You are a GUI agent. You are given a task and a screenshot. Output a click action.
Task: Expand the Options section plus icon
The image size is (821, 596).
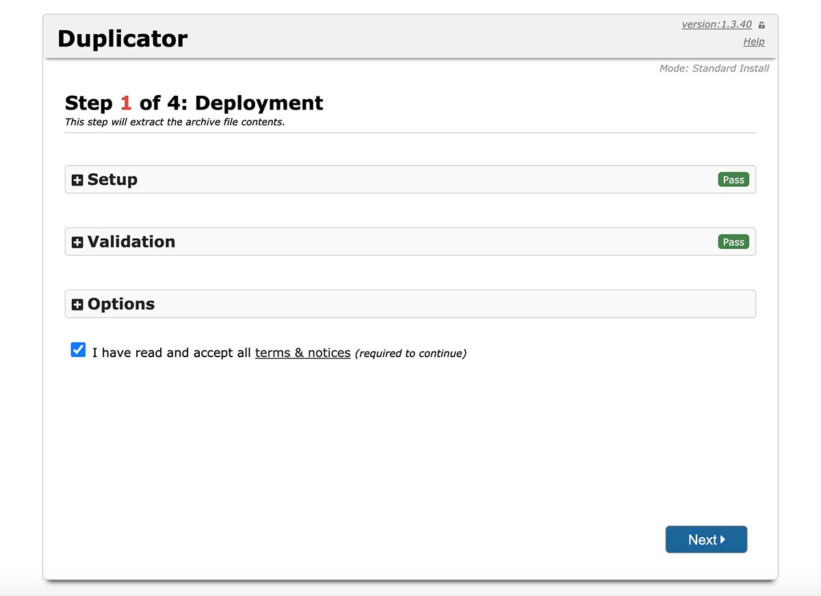pyautogui.click(x=77, y=305)
